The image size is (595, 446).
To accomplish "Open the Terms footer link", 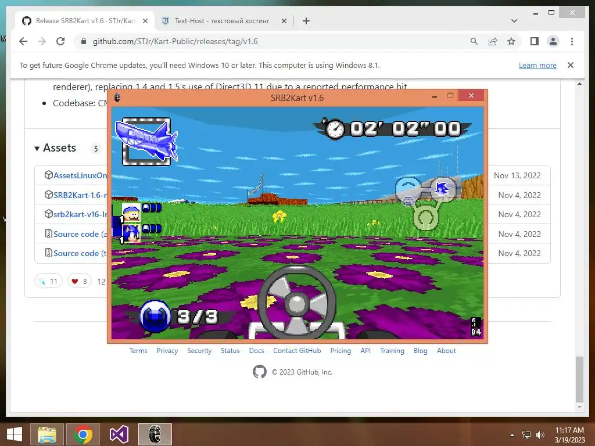I will point(138,350).
